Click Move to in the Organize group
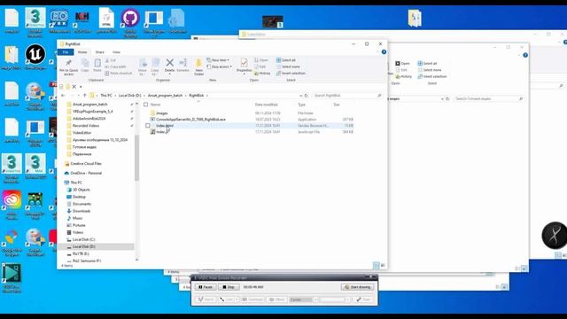The width and height of the screenshot is (567, 319). click(143, 67)
